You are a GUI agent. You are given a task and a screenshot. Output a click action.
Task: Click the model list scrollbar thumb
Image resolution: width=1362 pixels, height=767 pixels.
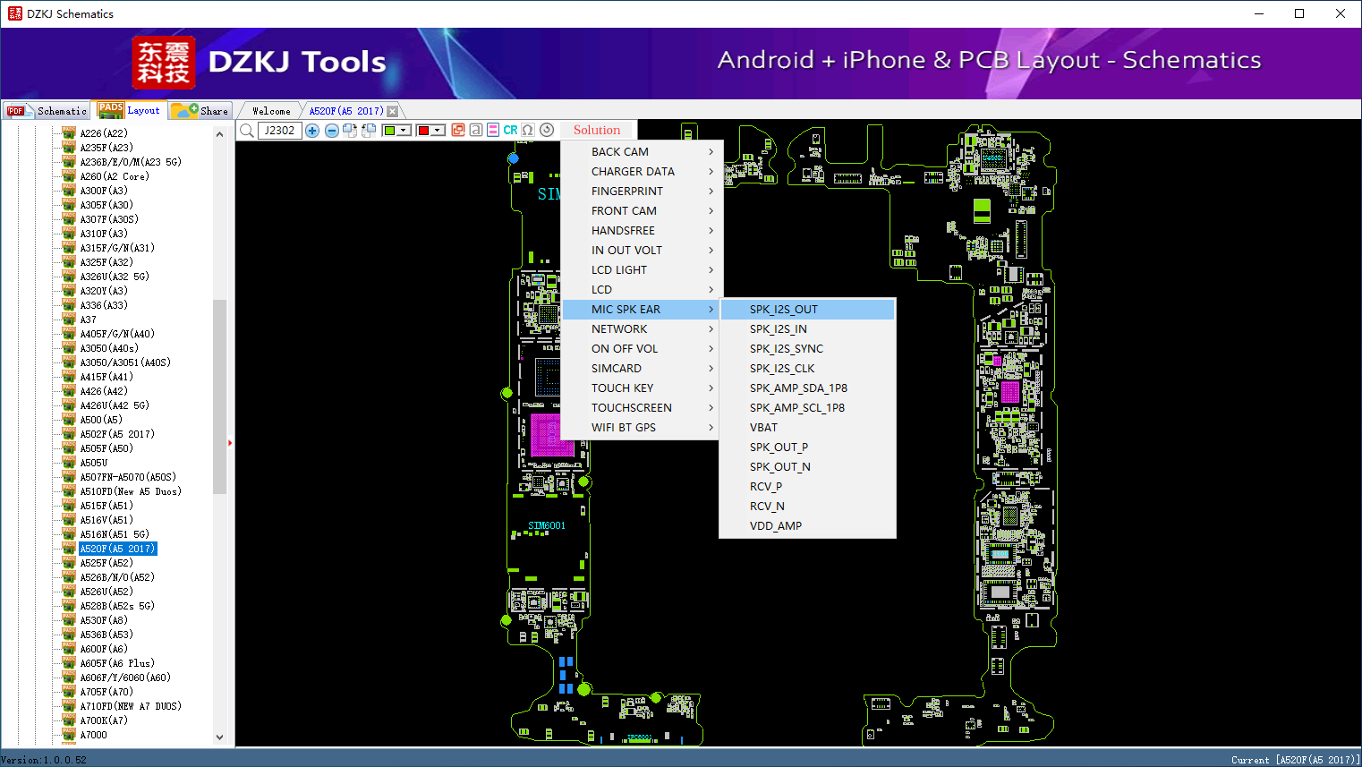[x=220, y=396]
